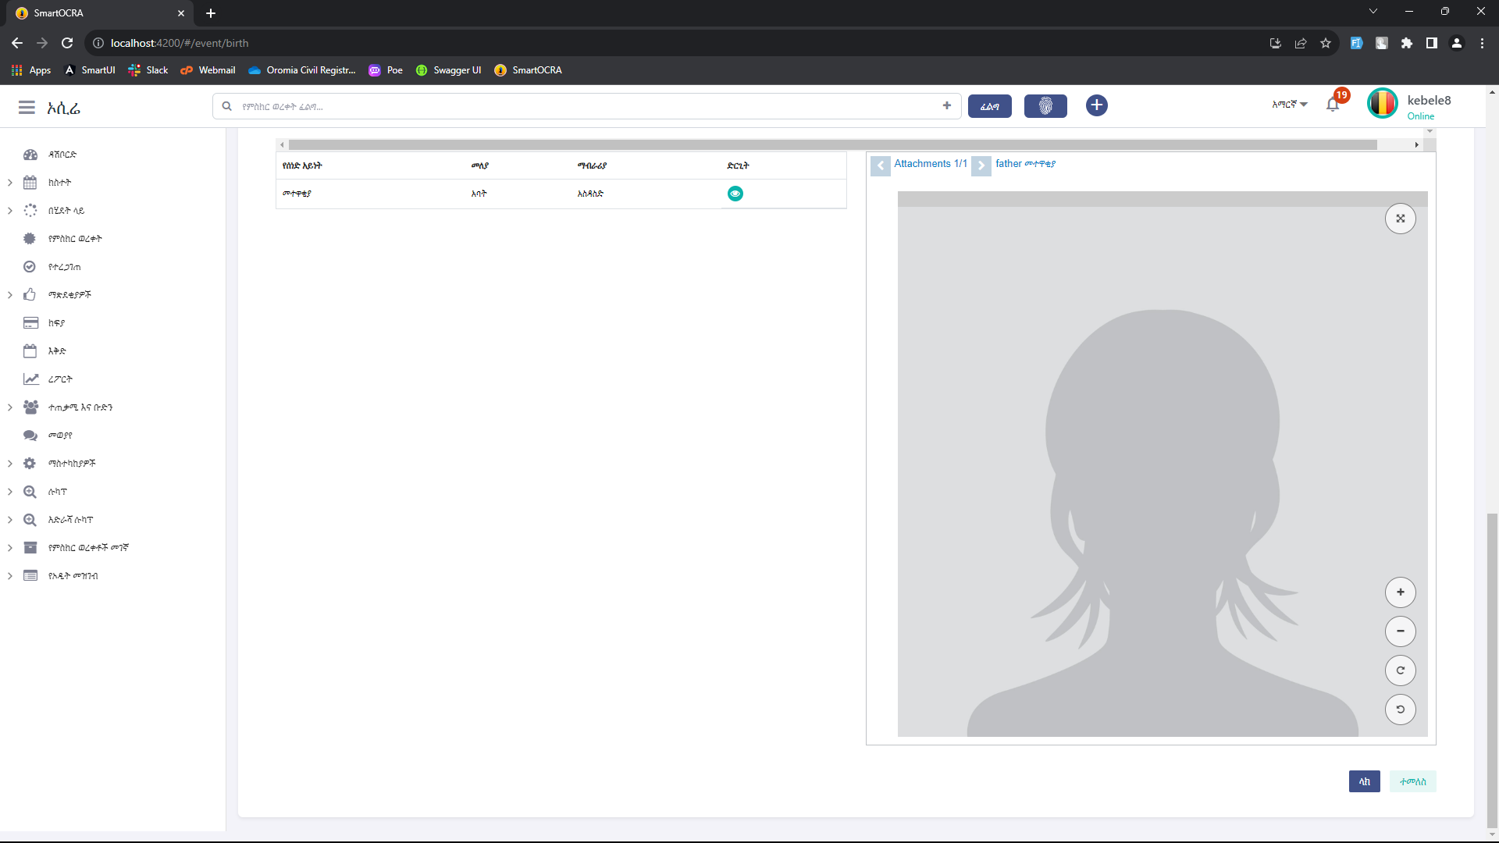Screen dimensions: 1499x843
Task: Zoom out with the viewer minus button
Action: [1401, 631]
